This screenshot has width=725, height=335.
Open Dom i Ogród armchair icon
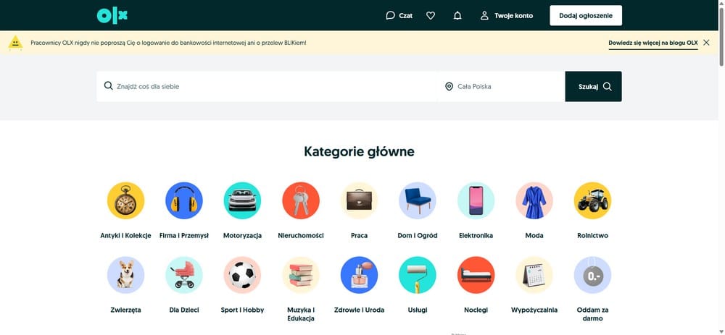417,200
